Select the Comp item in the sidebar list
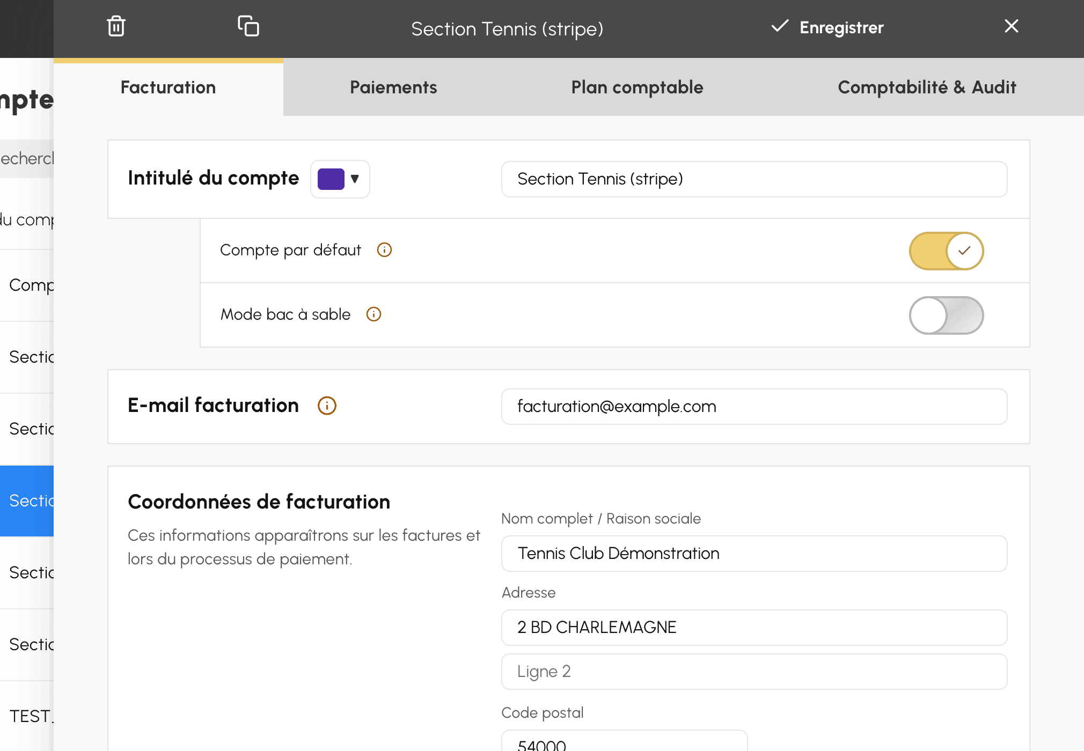This screenshot has width=1084, height=751. tap(27, 285)
